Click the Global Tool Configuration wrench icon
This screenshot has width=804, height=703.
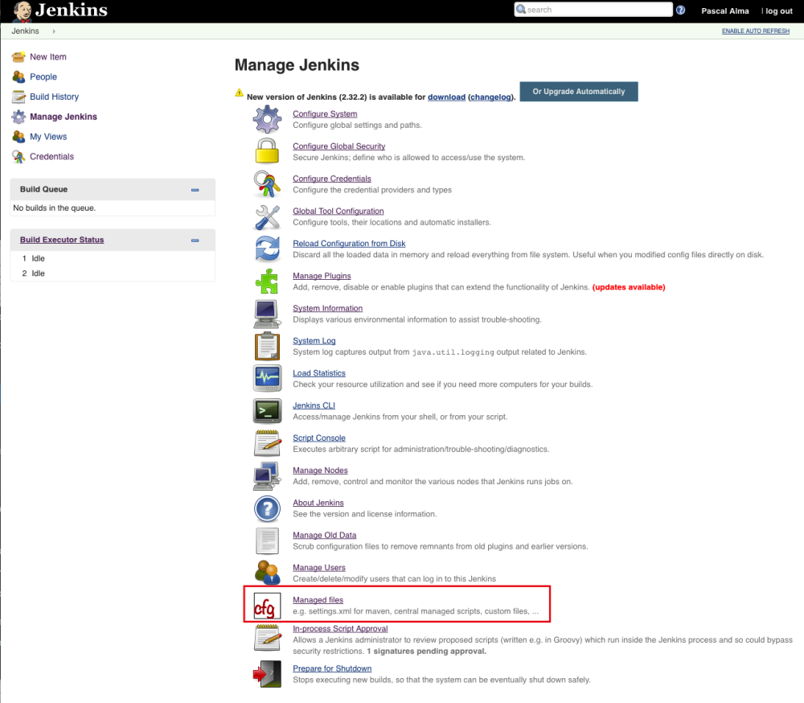(x=267, y=216)
